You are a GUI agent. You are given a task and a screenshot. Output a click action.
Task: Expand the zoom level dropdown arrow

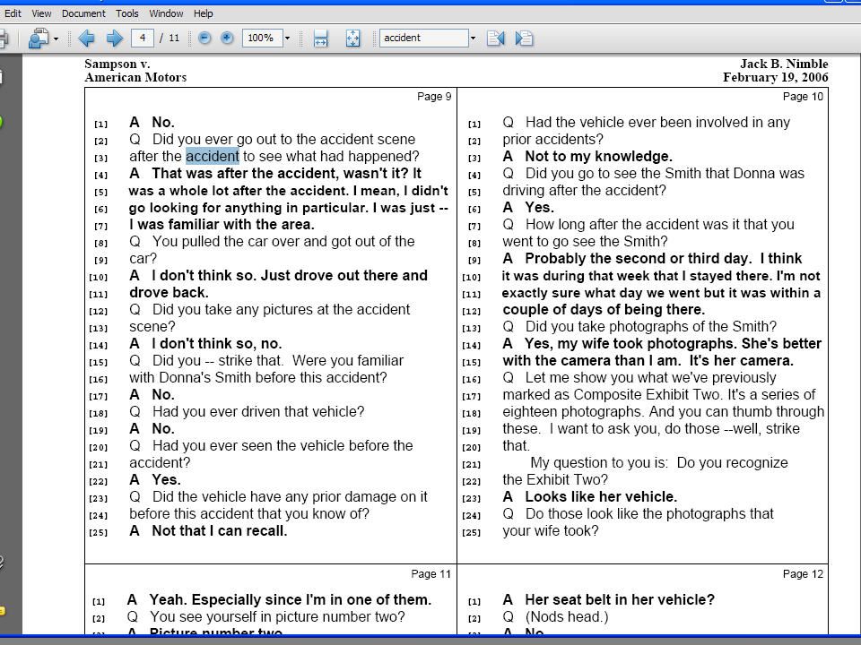pyautogui.click(x=287, y=39)
